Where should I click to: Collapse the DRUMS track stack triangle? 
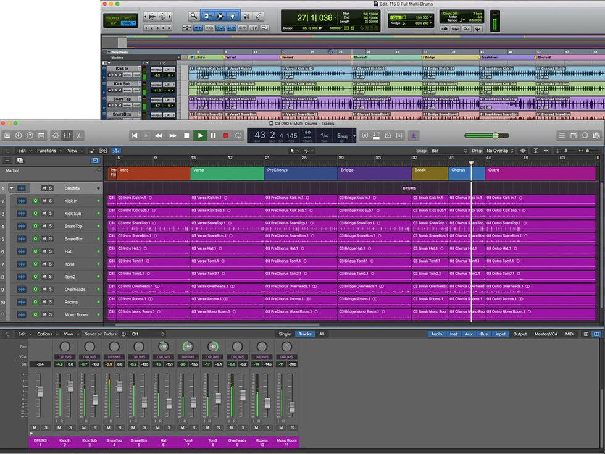(11, 188)
